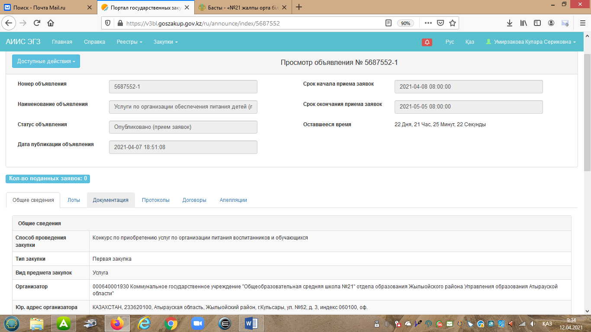Viewport: 591px width, 332px height.
Task: Open the new tab plus button
Action: (299, 7)
